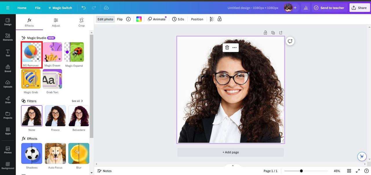The height and width of the screenshot is (175, 371).
Task: Switch to the Crop tab
Action: coord(81,22)
